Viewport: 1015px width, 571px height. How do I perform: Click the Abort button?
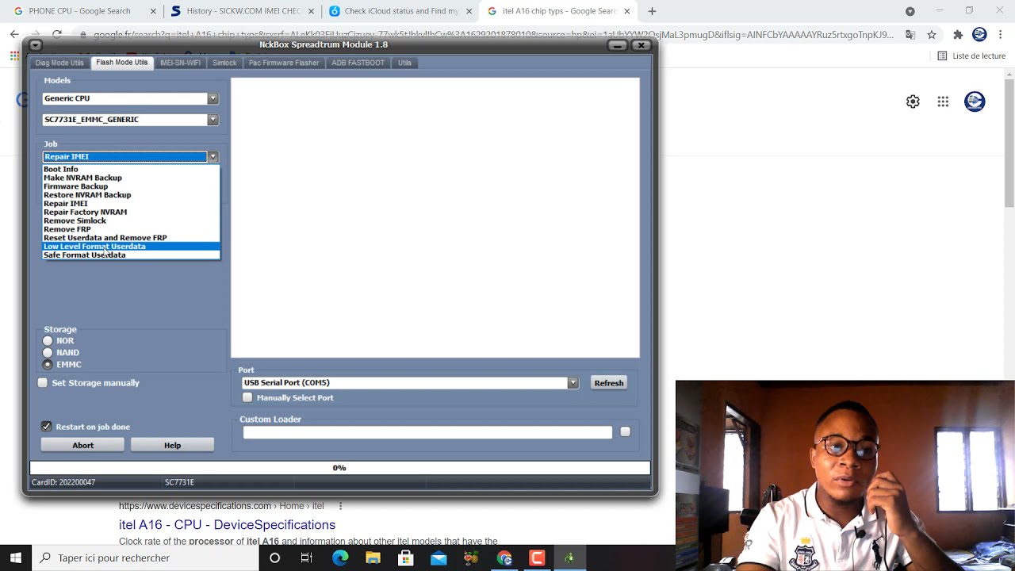(82, 446)
